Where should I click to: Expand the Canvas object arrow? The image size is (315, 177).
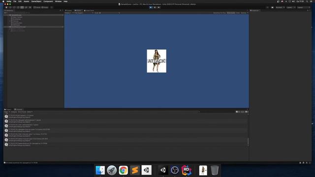click(x=10, y=21)
